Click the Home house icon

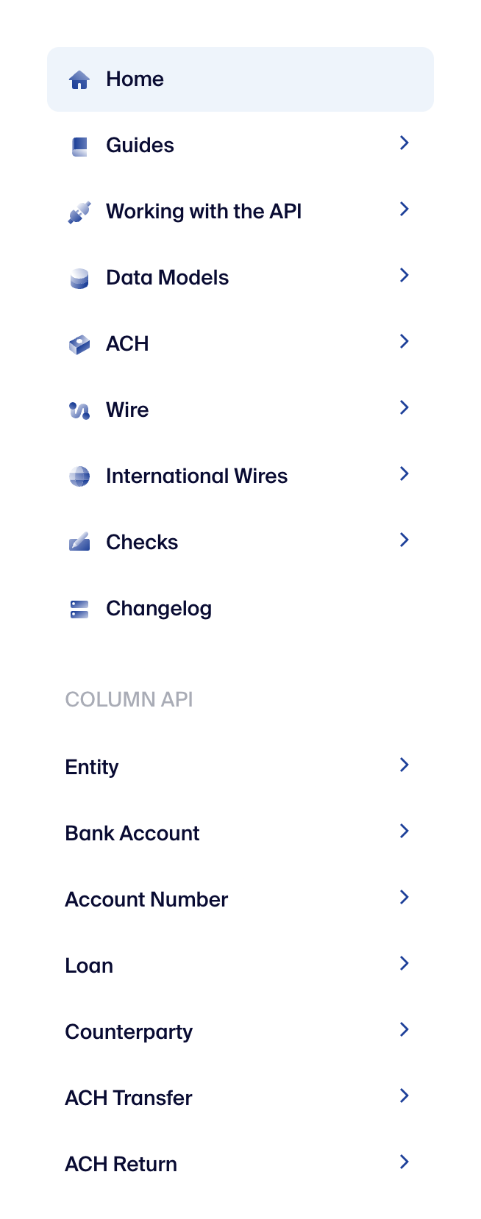tap(79, 79)
